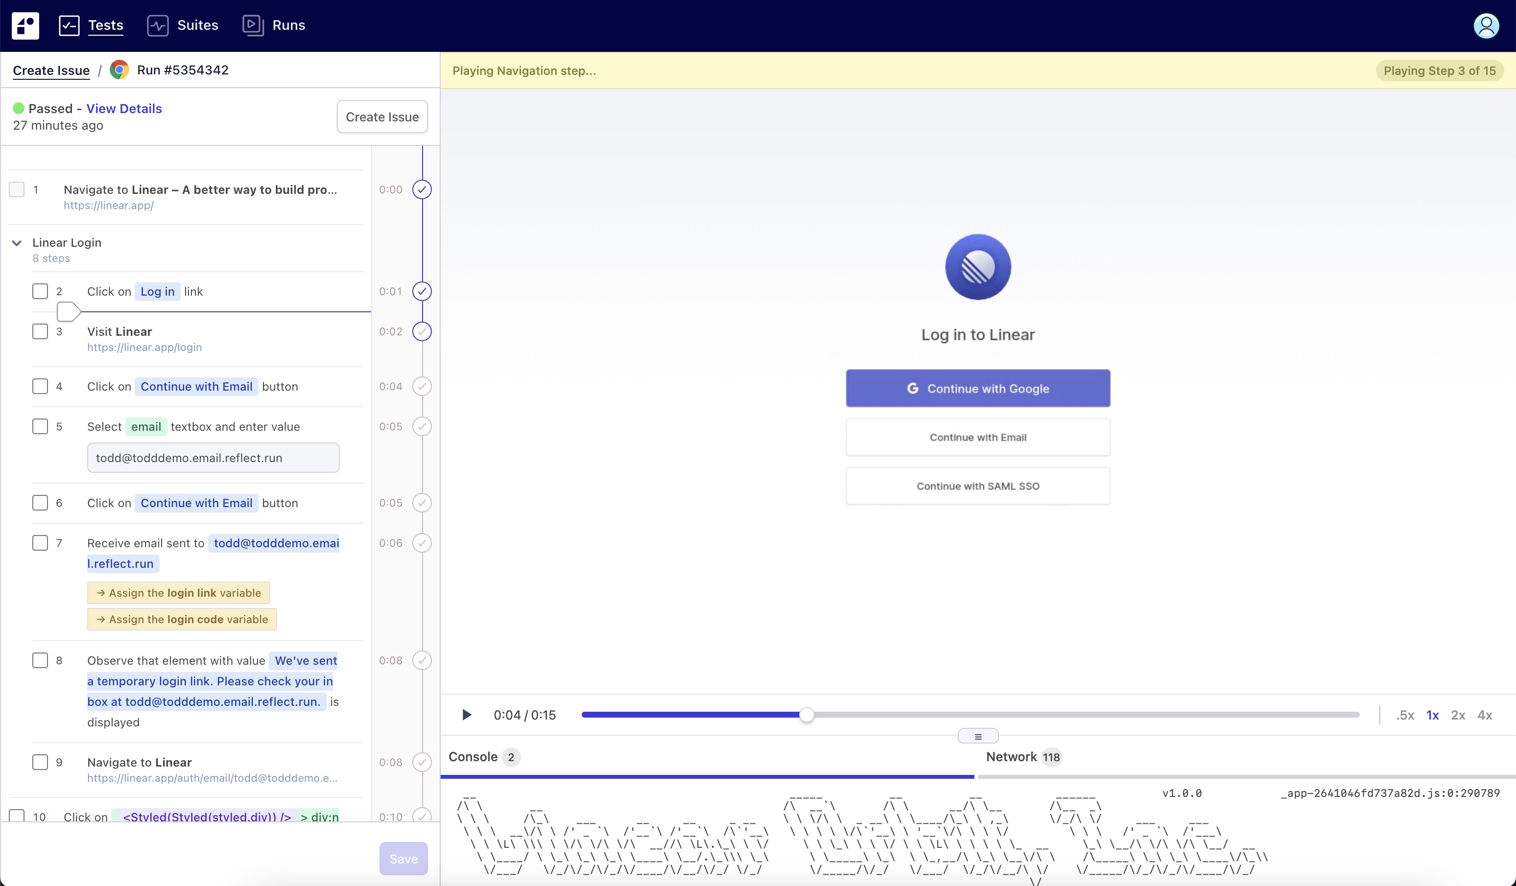This screenshot has height=886, width=1516.
Task: Tick the checkbox for step 9 Navigate
Action: [40, 762]
